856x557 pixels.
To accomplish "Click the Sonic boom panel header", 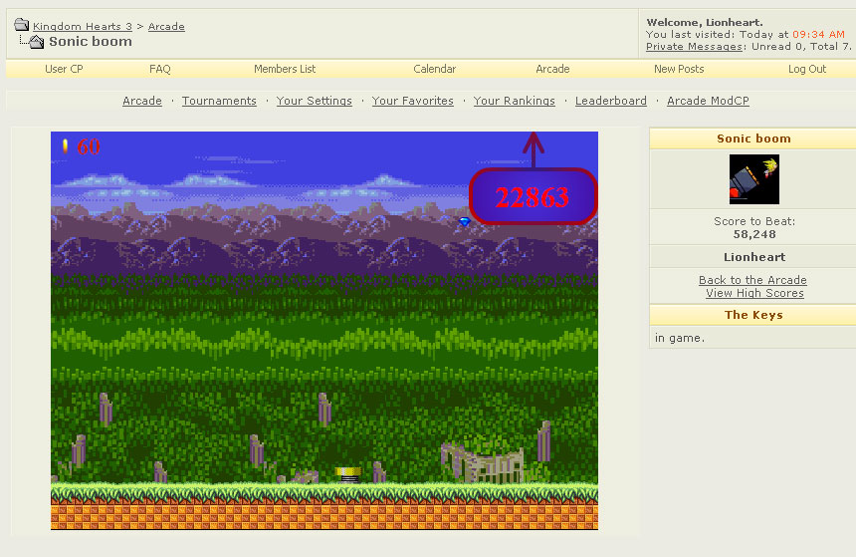I will pyautogui.click(x=753, y=139).
